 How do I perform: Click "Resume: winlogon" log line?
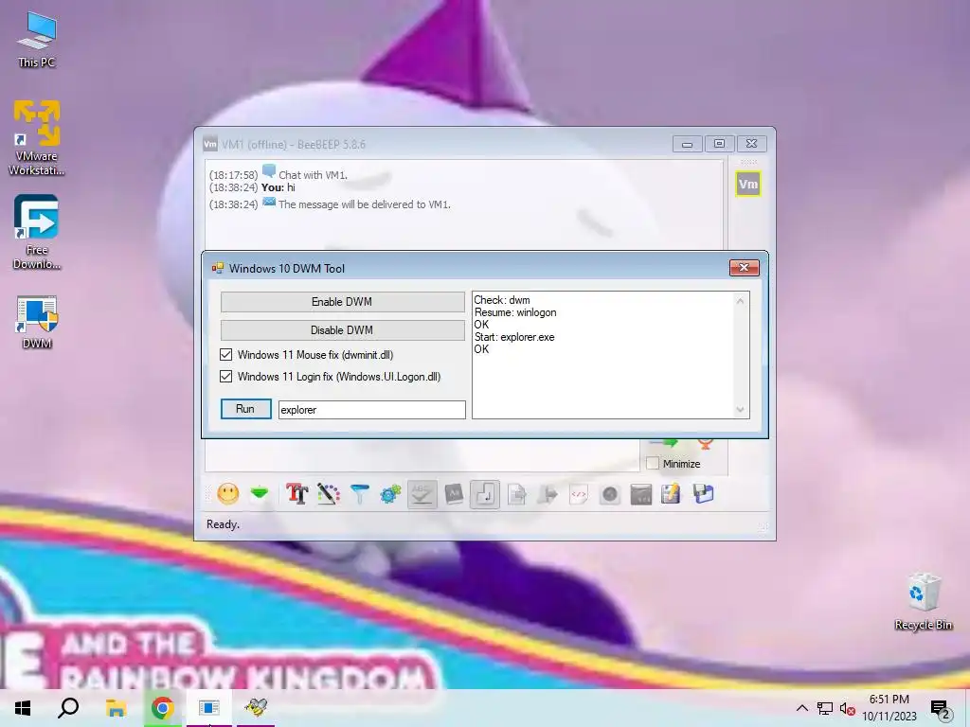[515, 312]
